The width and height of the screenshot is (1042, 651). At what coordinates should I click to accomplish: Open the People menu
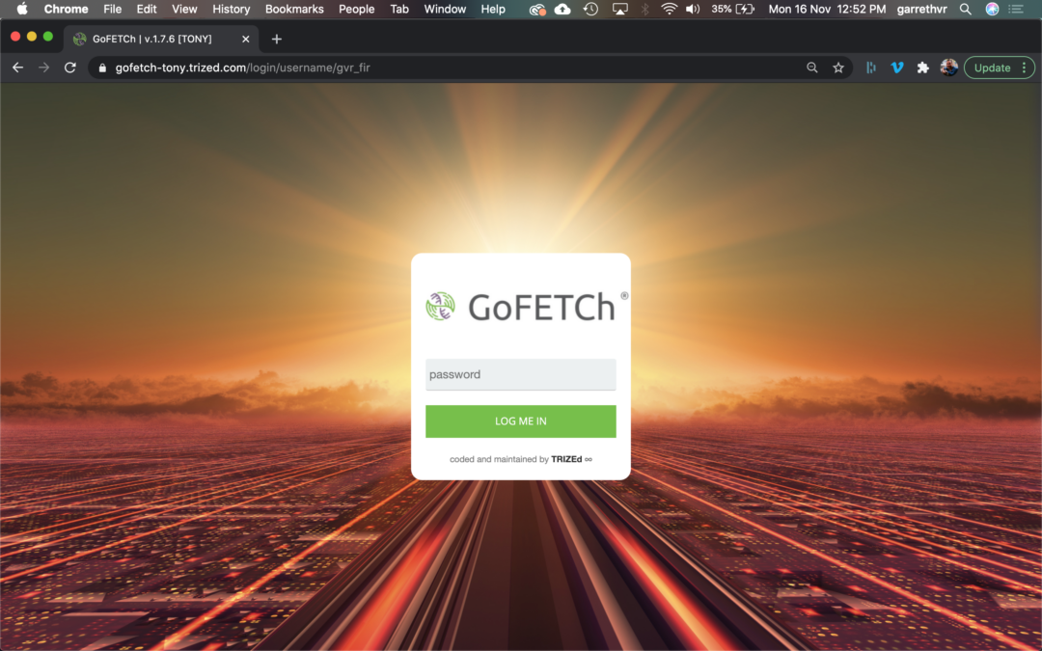(x=356, y=10)
